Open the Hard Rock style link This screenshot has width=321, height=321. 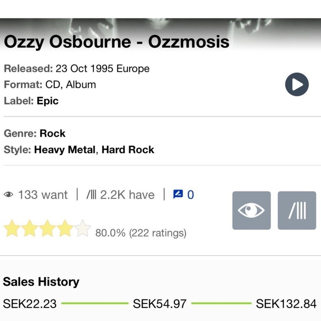click(128, 149)
